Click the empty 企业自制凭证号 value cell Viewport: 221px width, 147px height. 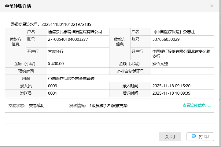click(182, 71)
